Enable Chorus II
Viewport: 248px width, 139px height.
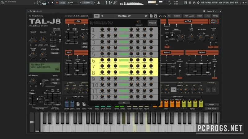coord(214,90)
